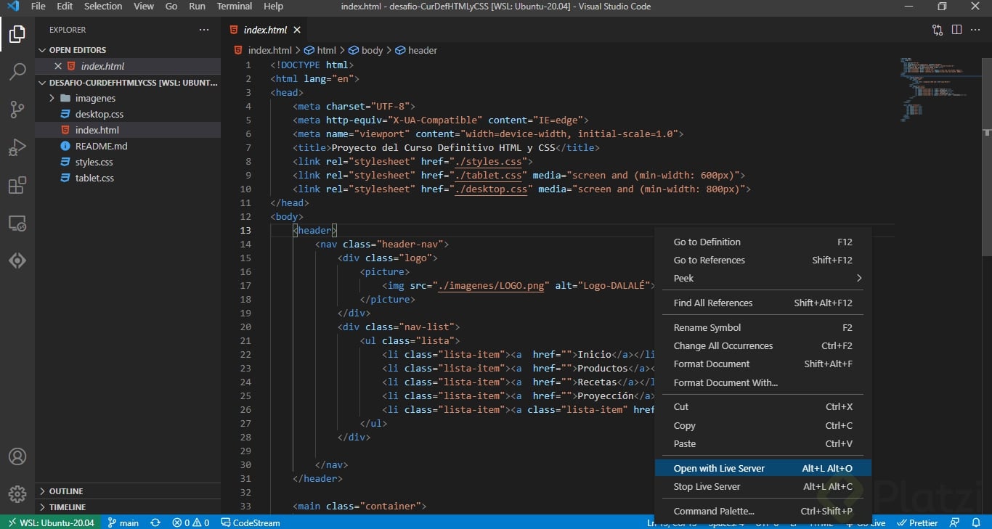Open the Explorer view in activity bar

click(x=17, y=33)
